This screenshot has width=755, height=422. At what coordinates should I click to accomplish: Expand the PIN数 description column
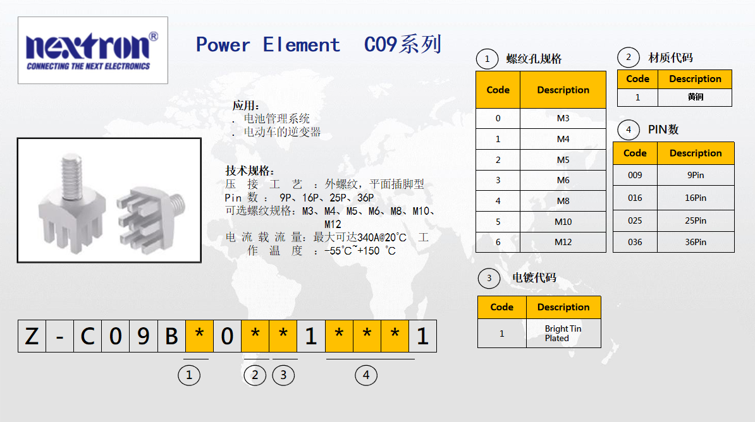click(x=696, y=153)
